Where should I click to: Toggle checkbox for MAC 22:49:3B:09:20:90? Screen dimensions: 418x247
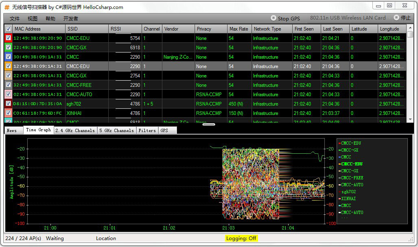tap(8, 48)
